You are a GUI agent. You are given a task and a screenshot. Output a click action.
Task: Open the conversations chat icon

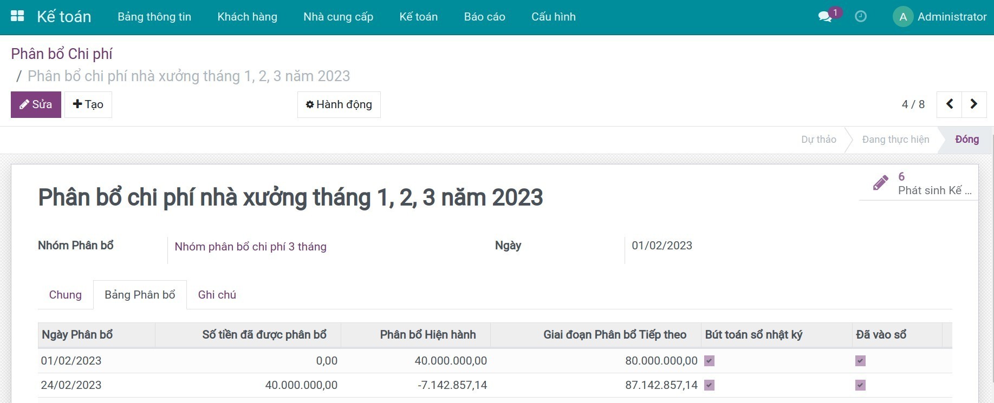[x=825, y=17]
